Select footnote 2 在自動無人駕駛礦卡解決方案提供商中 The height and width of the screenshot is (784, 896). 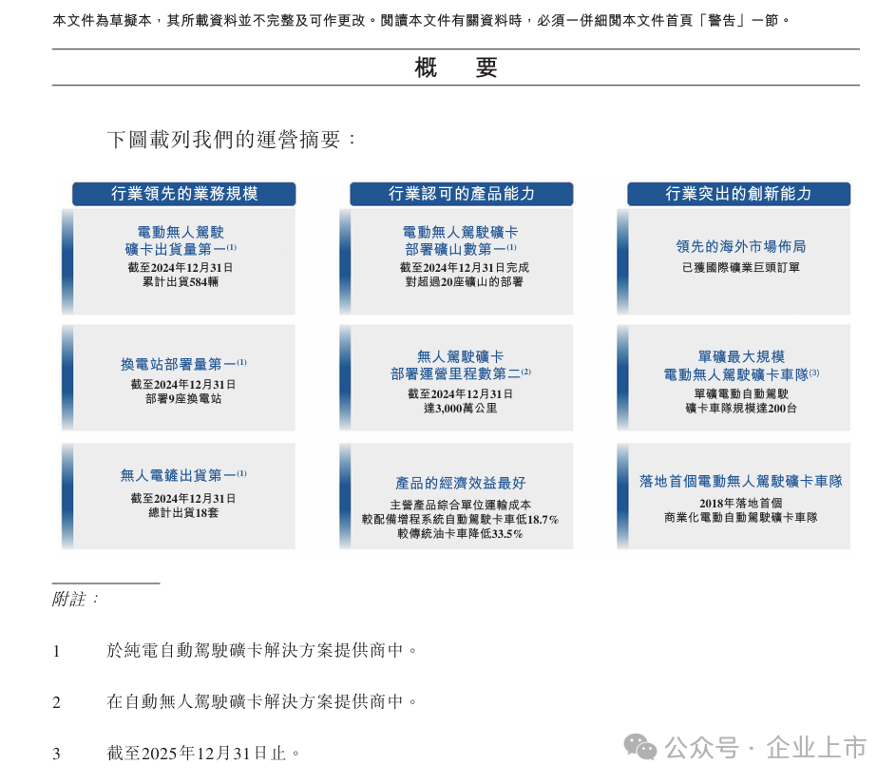point(261,701)
